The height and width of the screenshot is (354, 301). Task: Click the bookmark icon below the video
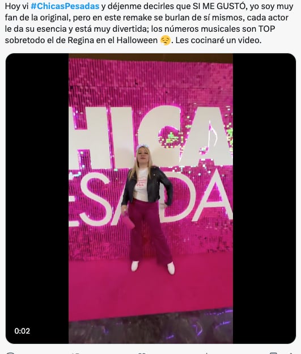[x=273, y=353]
